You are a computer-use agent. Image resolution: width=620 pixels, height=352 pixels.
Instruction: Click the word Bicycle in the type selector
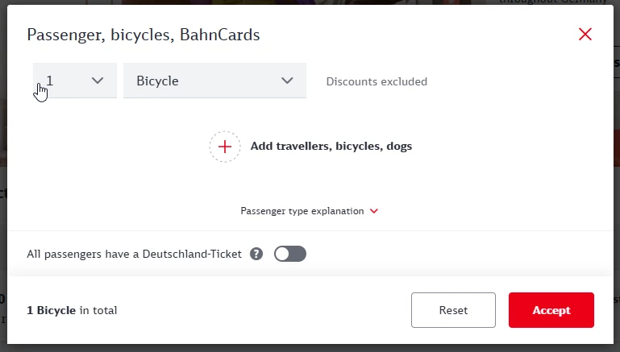click(x=158, y=81)
